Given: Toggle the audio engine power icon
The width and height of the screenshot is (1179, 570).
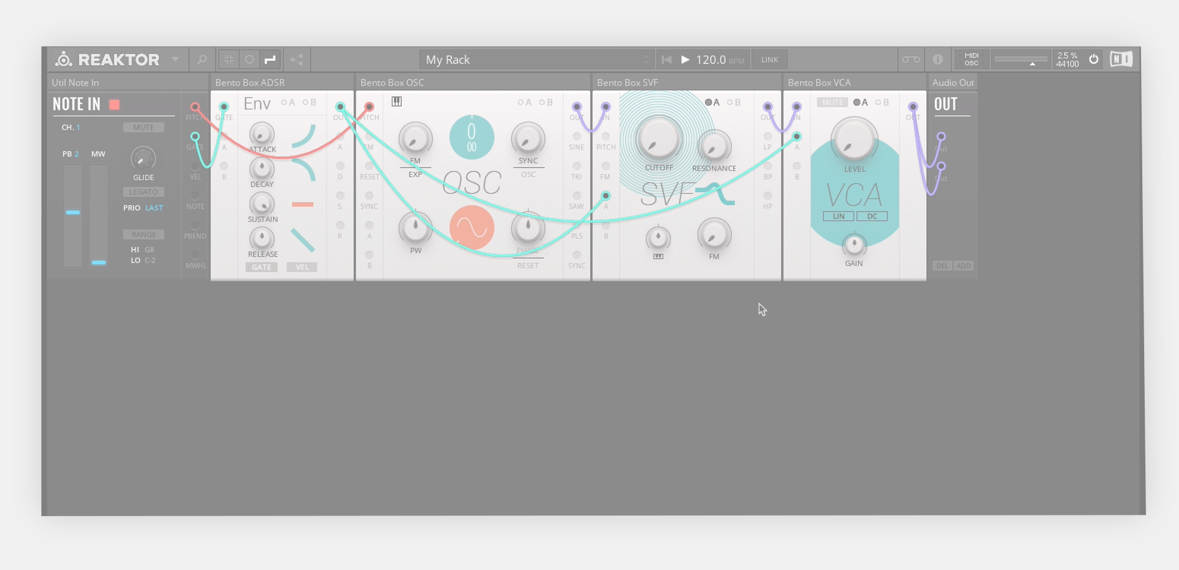Looking at the screenshot, I should coord(1093,60).
